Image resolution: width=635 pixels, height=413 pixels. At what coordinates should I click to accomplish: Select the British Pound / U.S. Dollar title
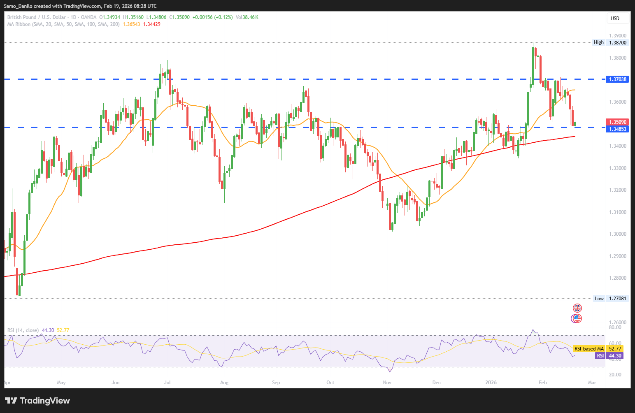36,17
